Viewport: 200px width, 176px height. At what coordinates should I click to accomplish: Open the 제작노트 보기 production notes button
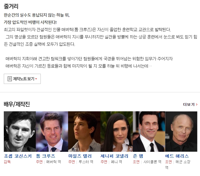[x=22, y=79]
